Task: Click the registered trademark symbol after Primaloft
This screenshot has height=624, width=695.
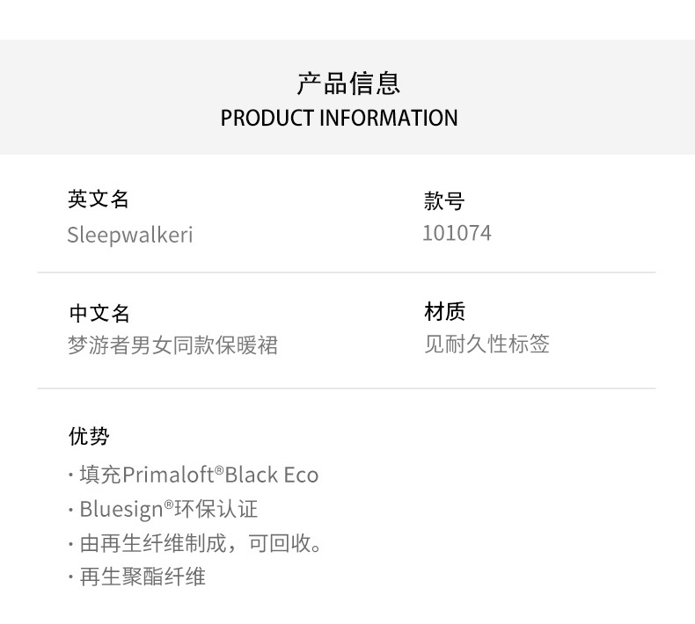Action: (219, 470)
